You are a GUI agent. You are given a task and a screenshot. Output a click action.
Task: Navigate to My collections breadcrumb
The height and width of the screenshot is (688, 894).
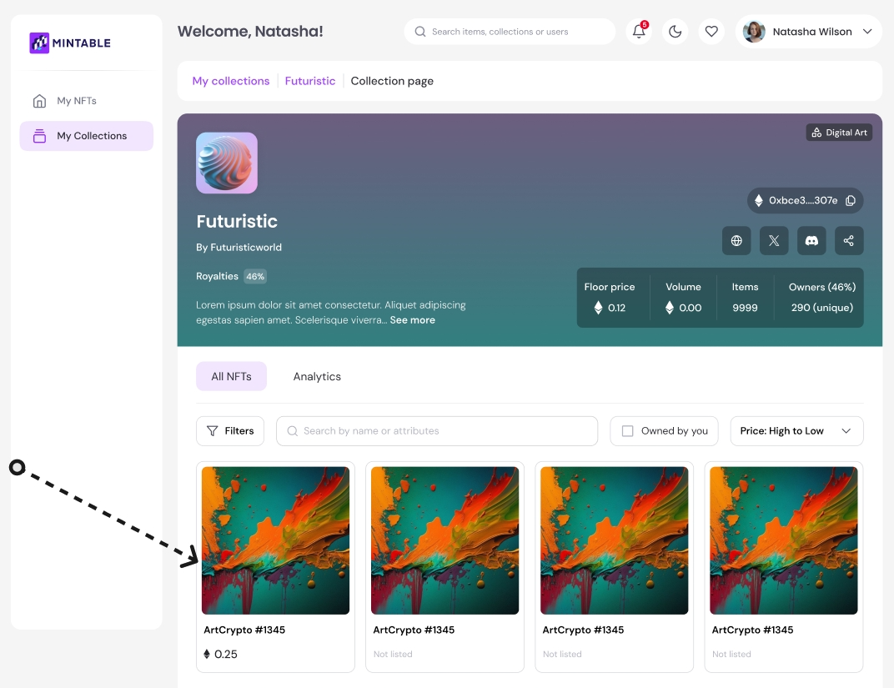pos(231,81)
